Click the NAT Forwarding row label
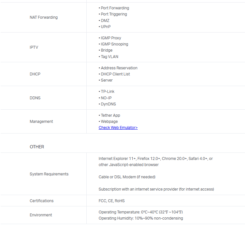Viewport: 245px width, 227px height. pyautogui.click(x=43, y=17)
